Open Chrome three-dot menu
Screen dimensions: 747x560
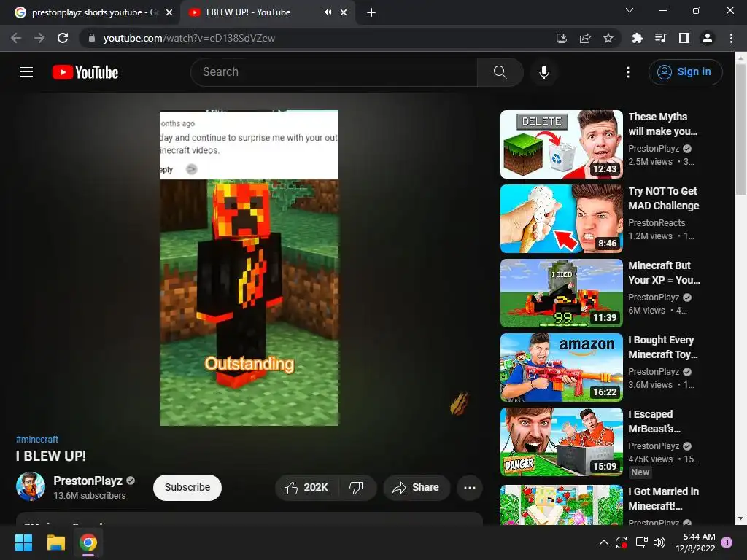coord(731,38)
